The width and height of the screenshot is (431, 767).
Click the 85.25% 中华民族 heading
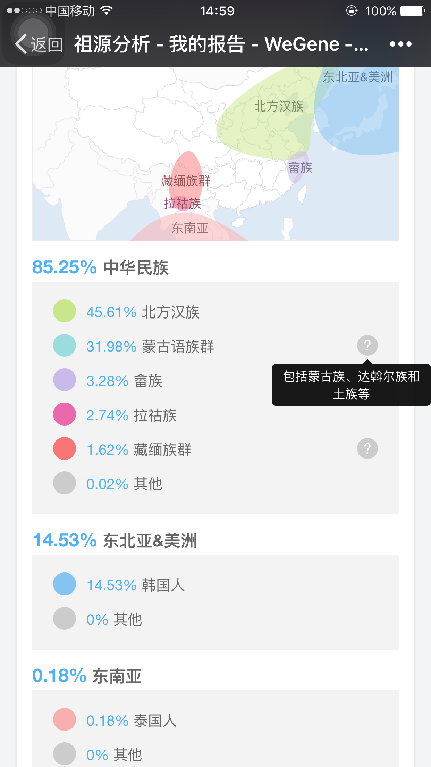tap(100, 267)
